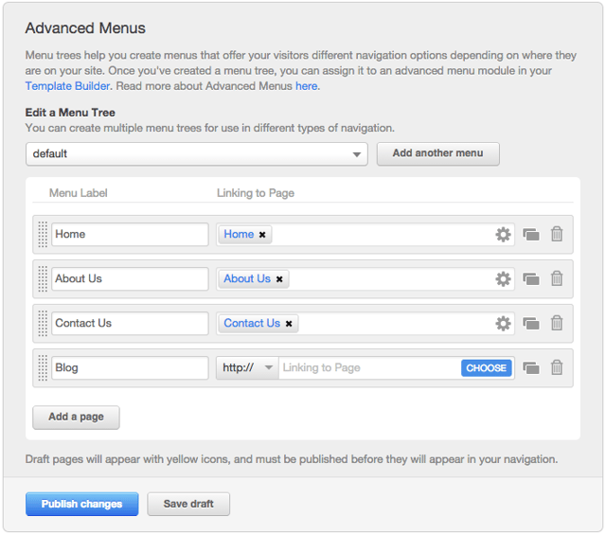The height and width of the screenshot is (534, 606).
Task: Remove the Contact Us linked page tag
Action: click(x=289, y=324)
